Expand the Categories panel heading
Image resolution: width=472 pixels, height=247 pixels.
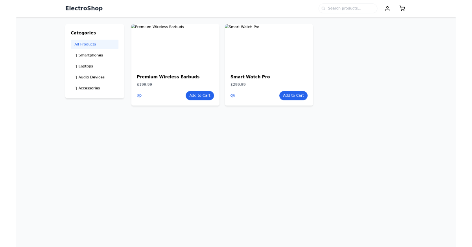click(83, 33)
